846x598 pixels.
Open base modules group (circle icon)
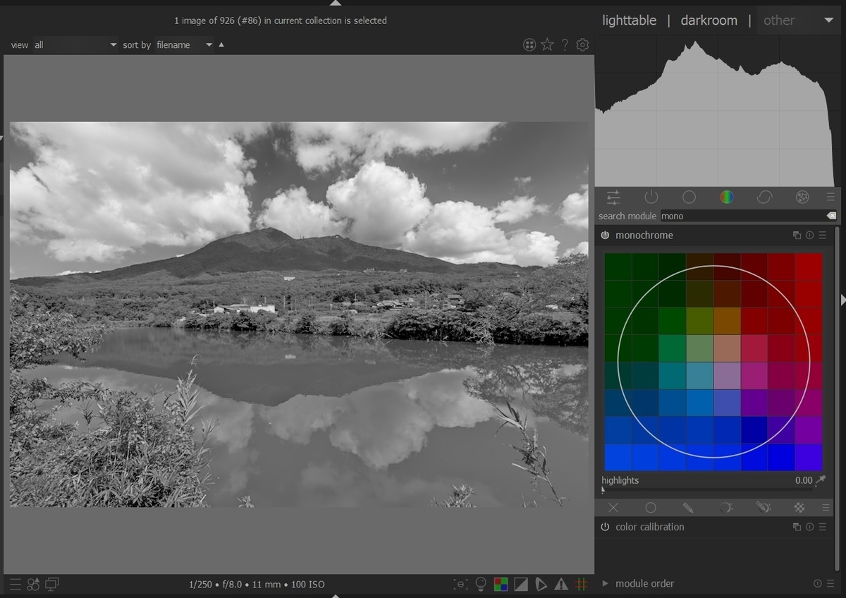[689, 197]
